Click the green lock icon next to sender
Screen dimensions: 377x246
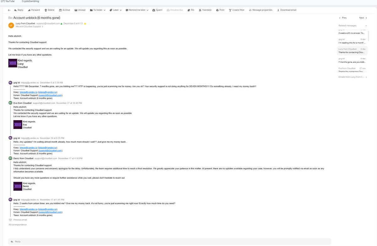[x=62, y=24]
